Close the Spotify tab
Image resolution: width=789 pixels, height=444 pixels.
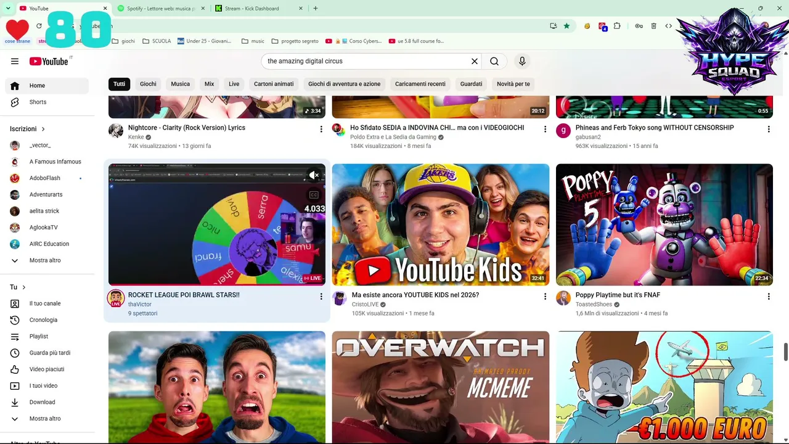coord(203,9)
